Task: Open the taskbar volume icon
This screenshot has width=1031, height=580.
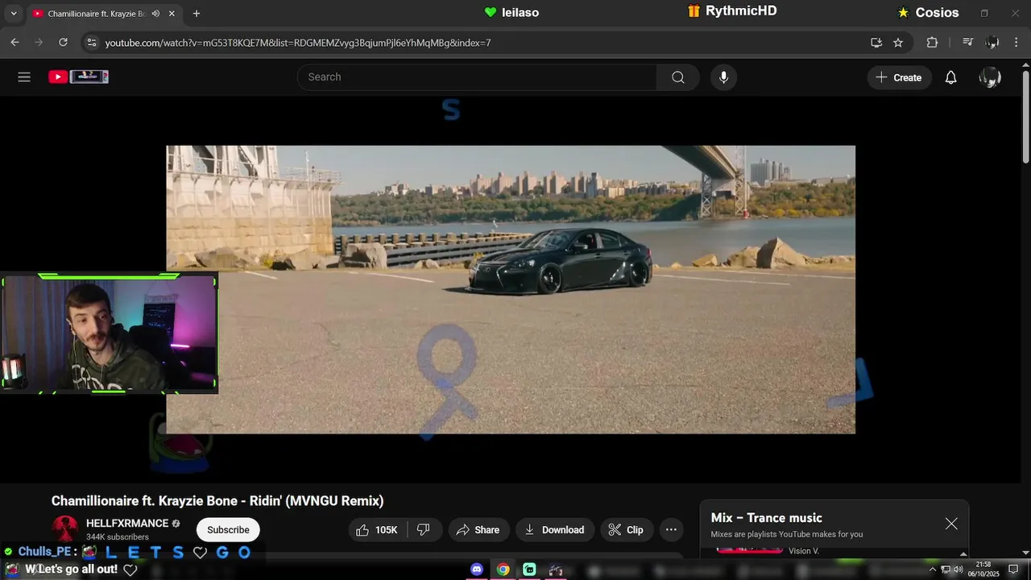Action: [x=959, y=570]
